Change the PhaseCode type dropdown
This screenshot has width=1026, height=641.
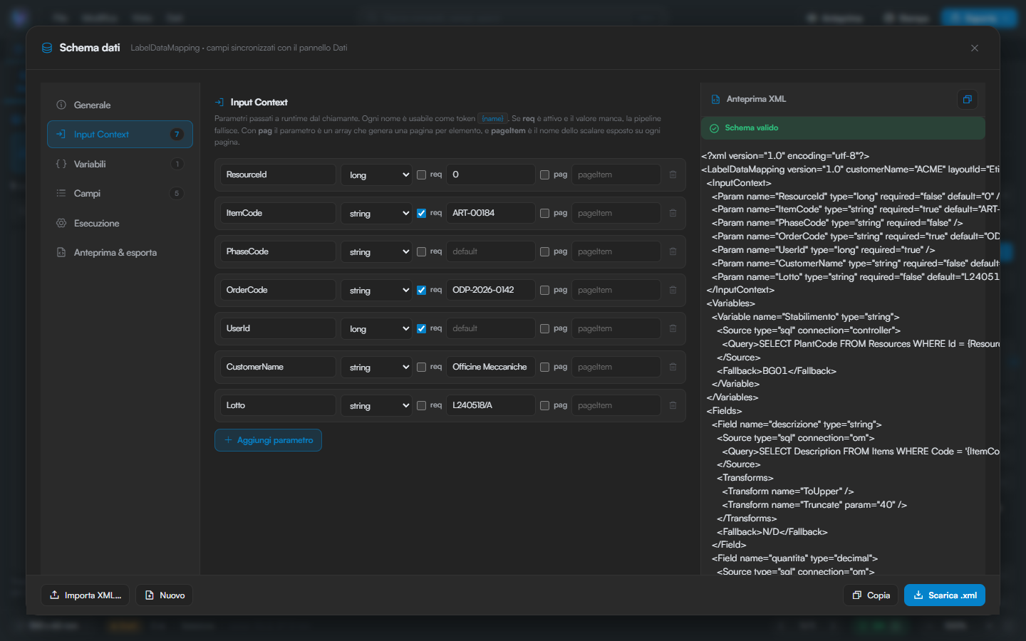tap(376, 251)
